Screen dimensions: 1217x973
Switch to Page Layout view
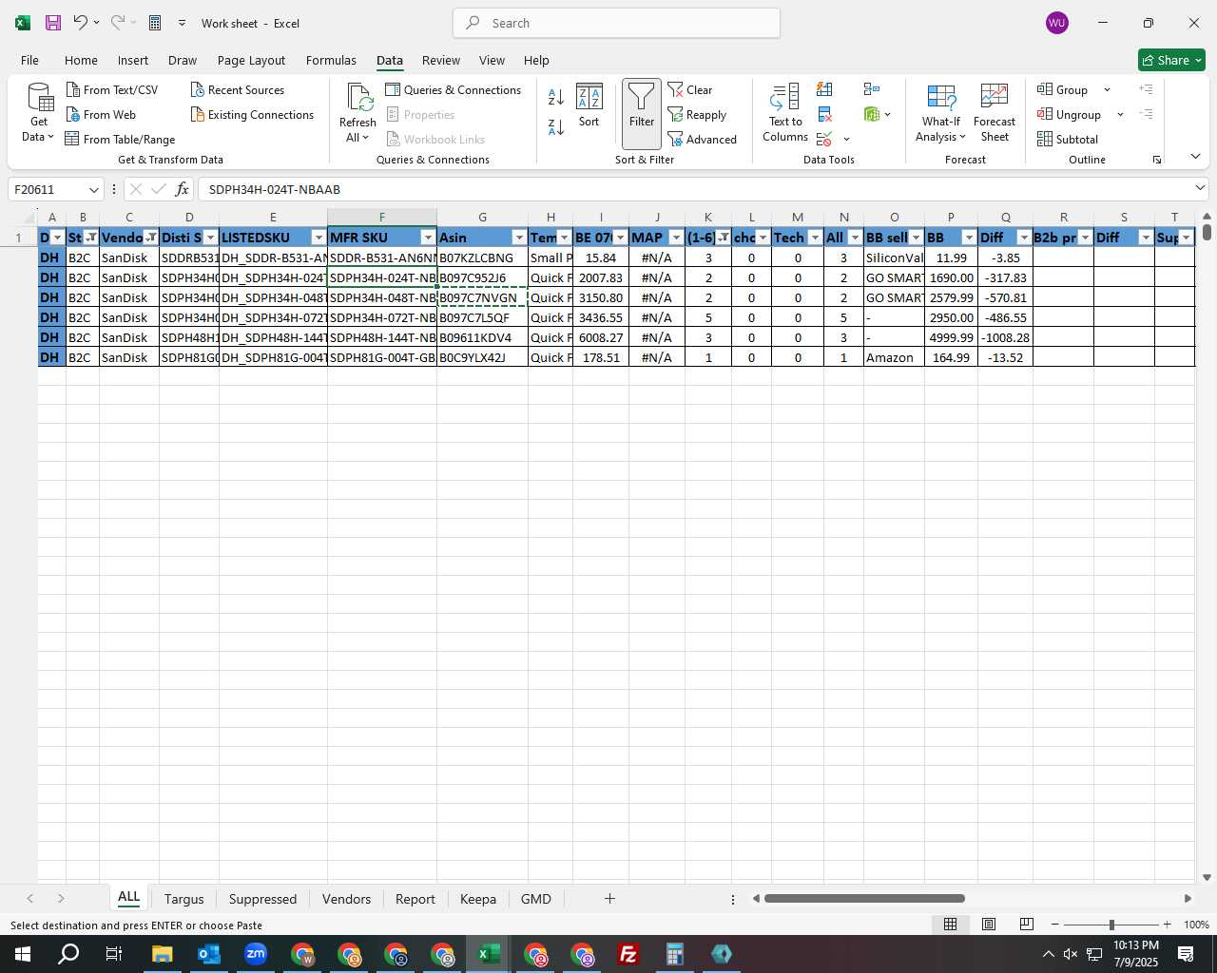tap(989, 925)
